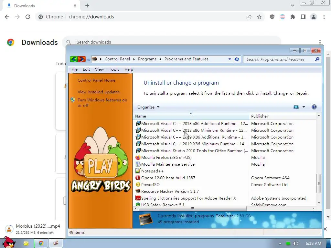Click Chrome forward navigation arrow
This screenshot has height=248, width=331.
pos(17,17)
